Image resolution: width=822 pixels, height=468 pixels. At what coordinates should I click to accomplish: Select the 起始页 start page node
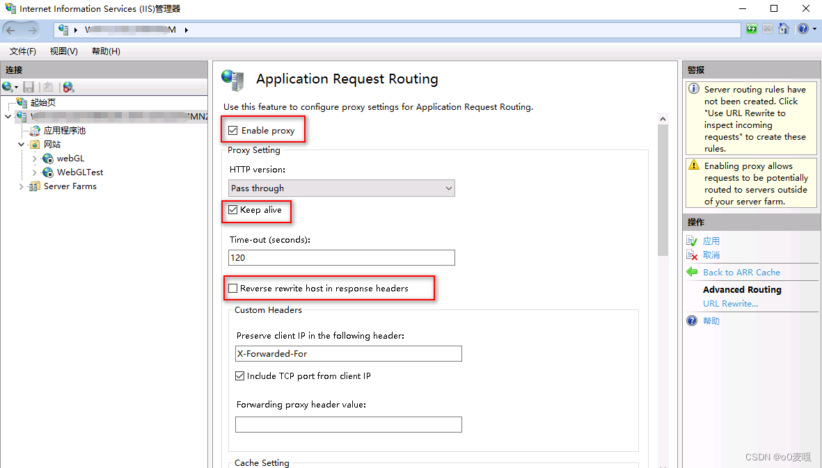pos(43,103)
